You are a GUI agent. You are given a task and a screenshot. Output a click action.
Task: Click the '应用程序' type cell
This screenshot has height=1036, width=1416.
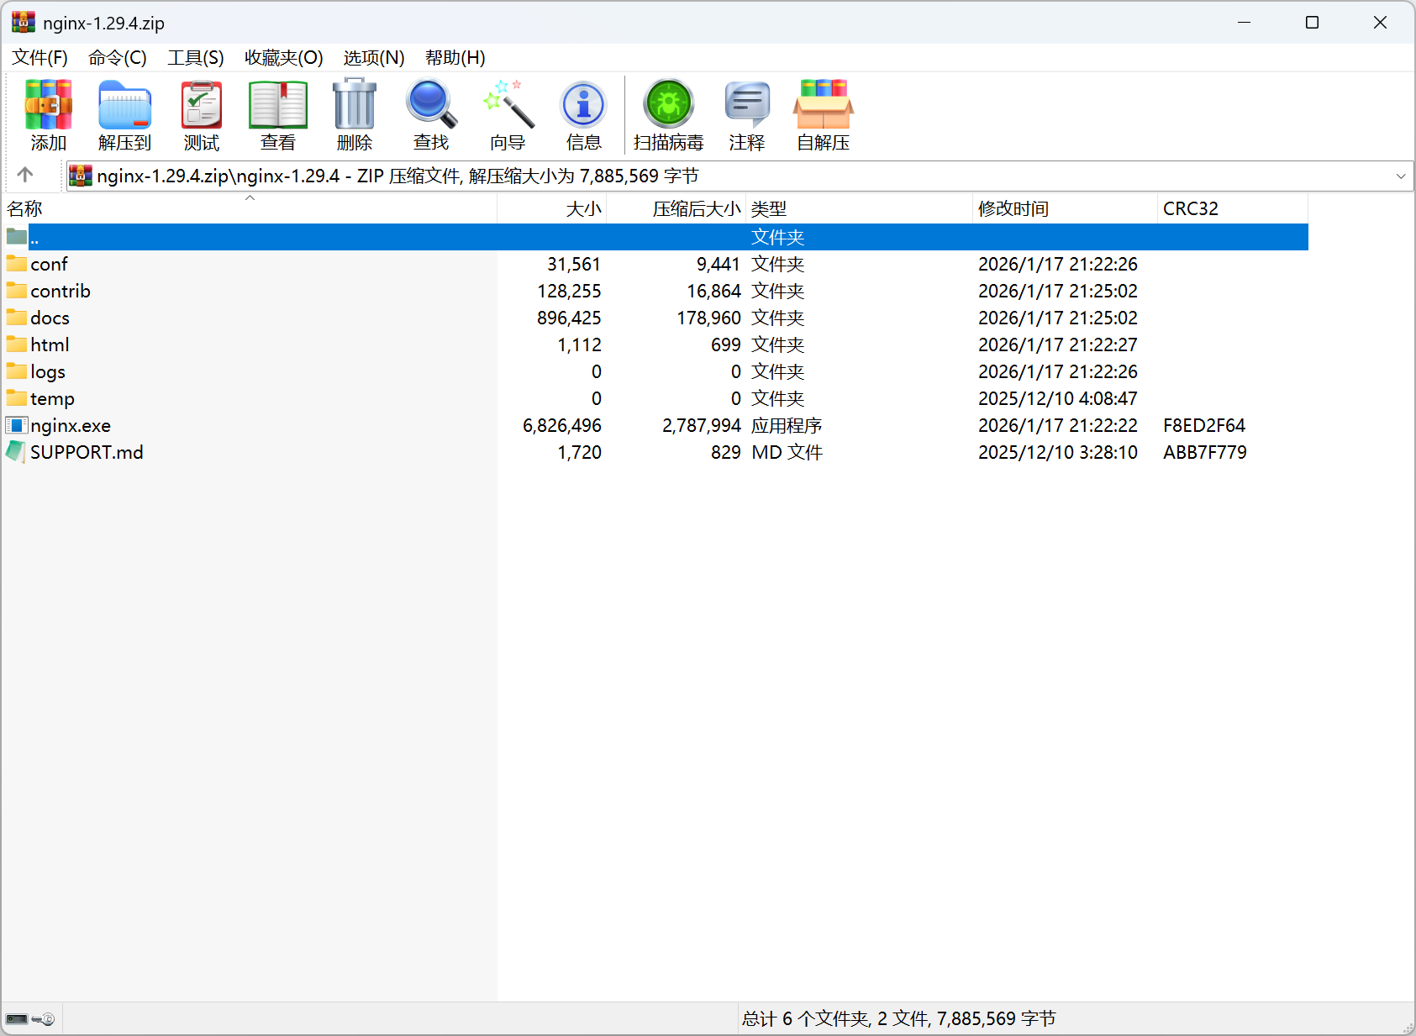point(787,425)
